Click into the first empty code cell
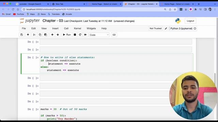Screen dimensions: 218x122 point(116,42)
